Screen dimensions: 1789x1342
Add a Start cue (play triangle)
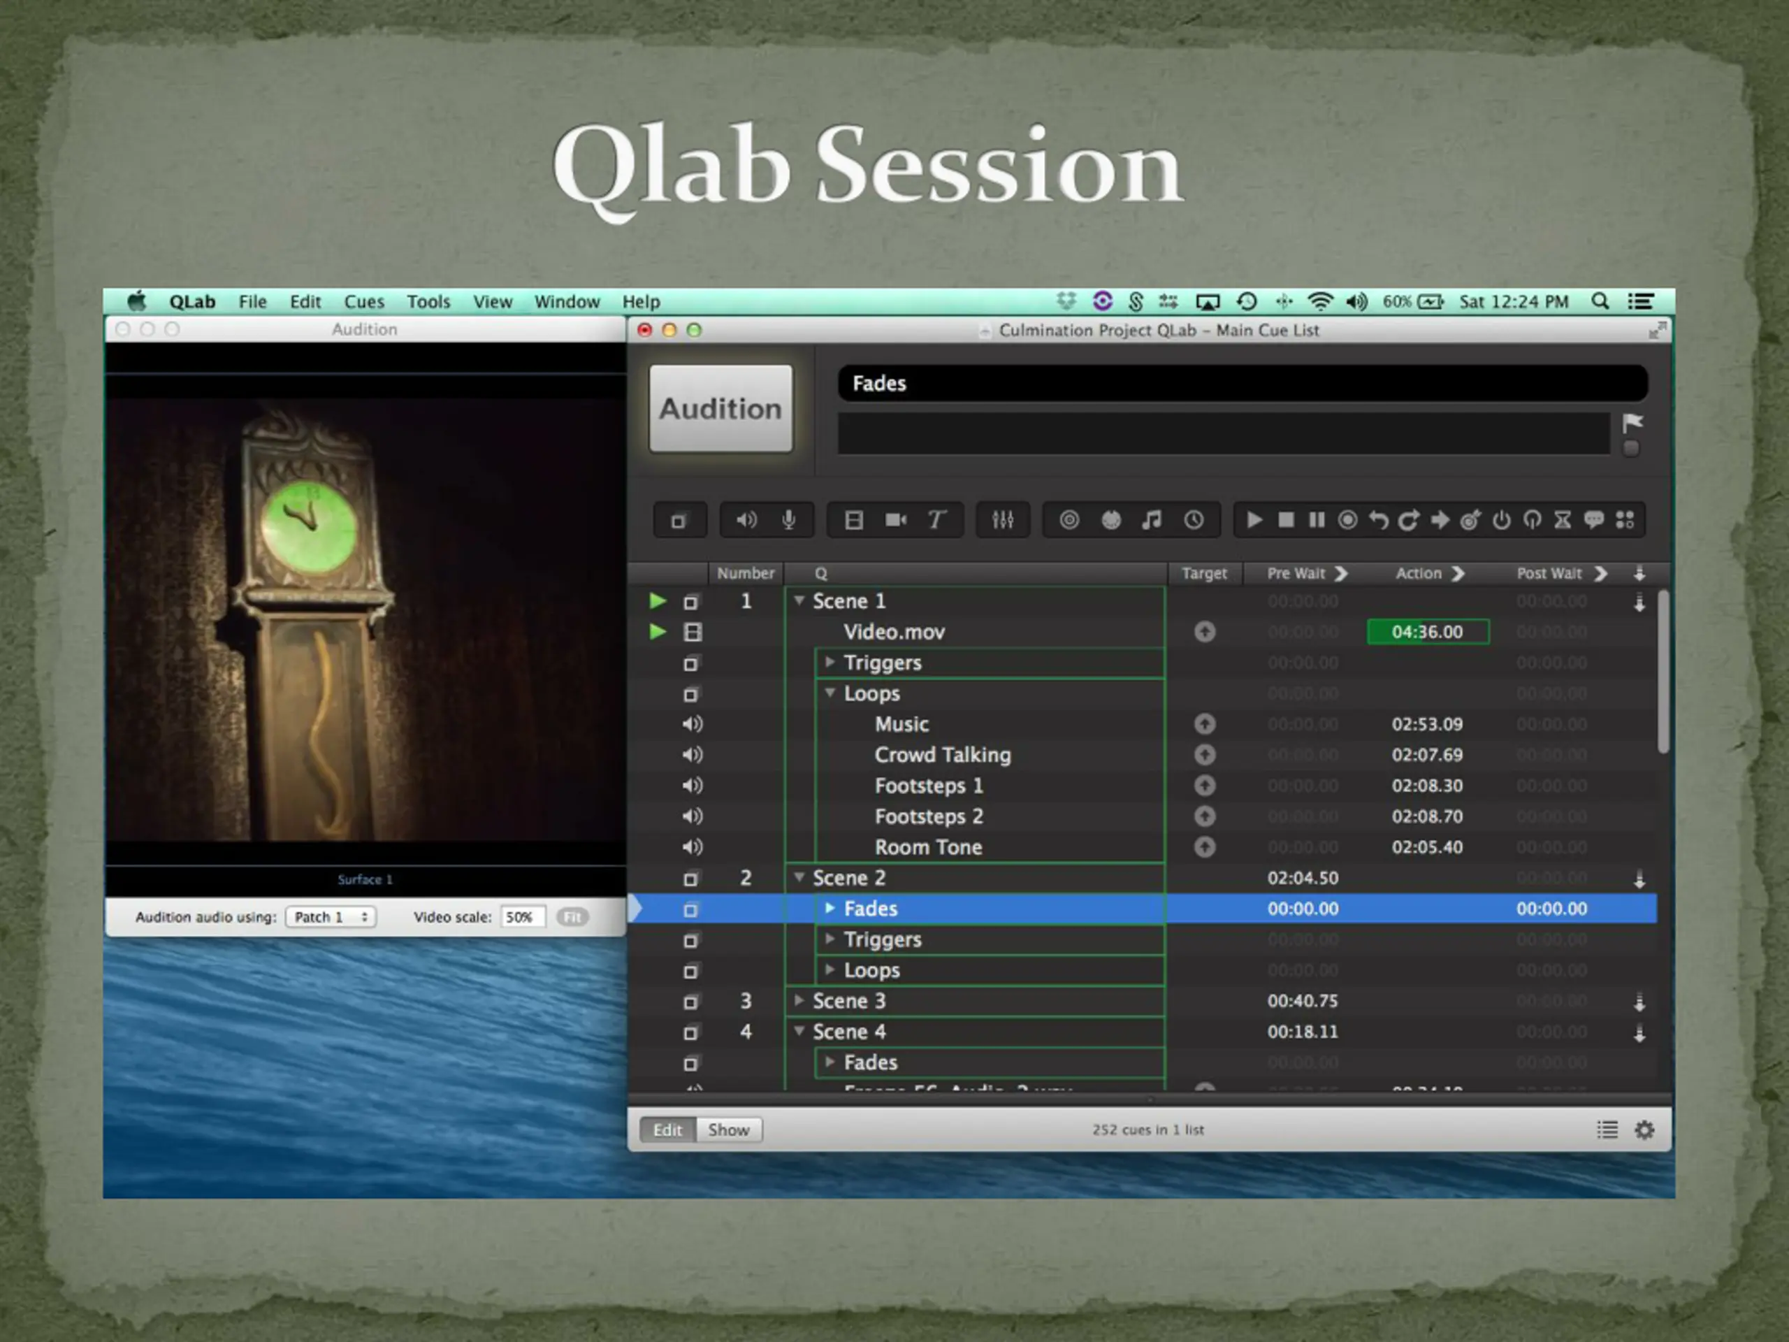click(x=1254, y=520)
